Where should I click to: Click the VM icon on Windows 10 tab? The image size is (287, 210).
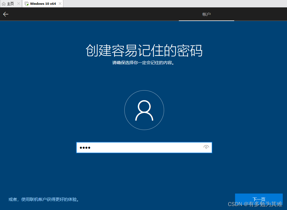[27, 4]
